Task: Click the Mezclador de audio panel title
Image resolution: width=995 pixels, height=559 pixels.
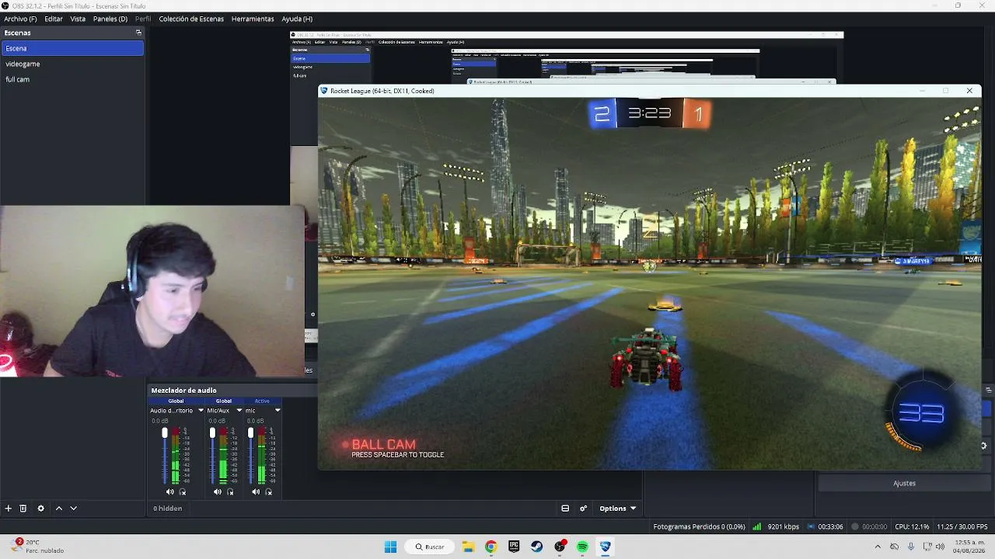Action: tap(184, 391)
